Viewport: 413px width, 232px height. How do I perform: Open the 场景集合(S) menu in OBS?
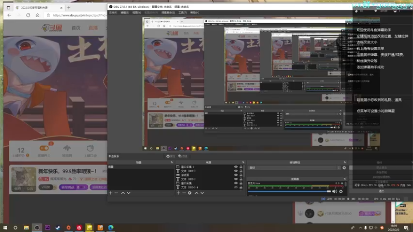[x=168, y=12]
